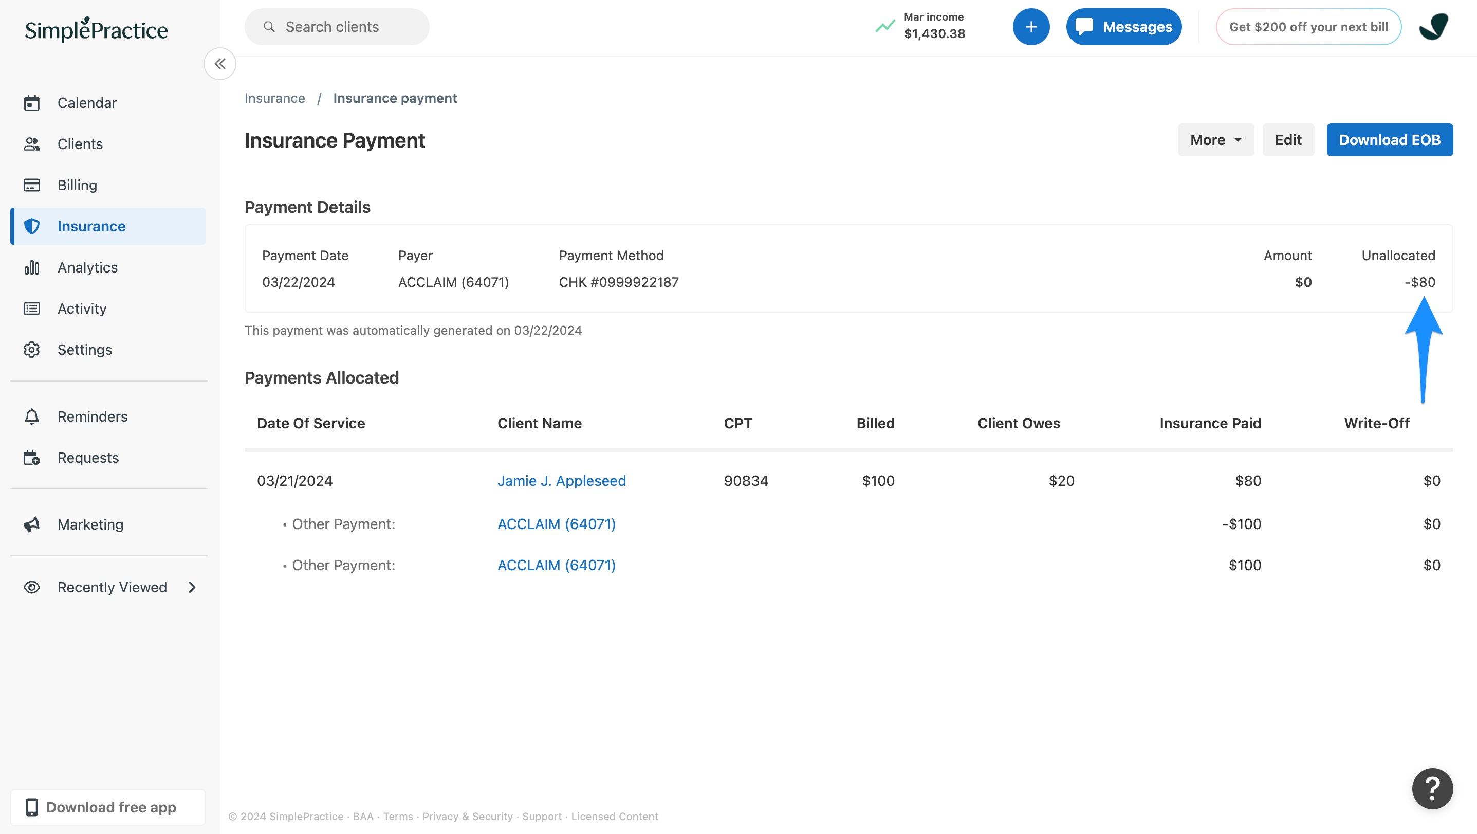Click the Reminders bell icon
The width and height of the screenshot is (1477, 834).
click(x=31, y=416)
